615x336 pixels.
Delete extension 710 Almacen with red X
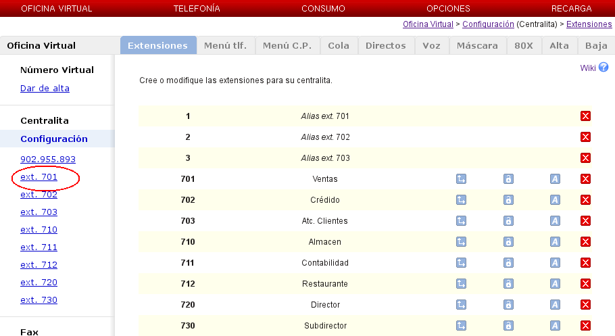pyautogui.click(x=586, y=242)
